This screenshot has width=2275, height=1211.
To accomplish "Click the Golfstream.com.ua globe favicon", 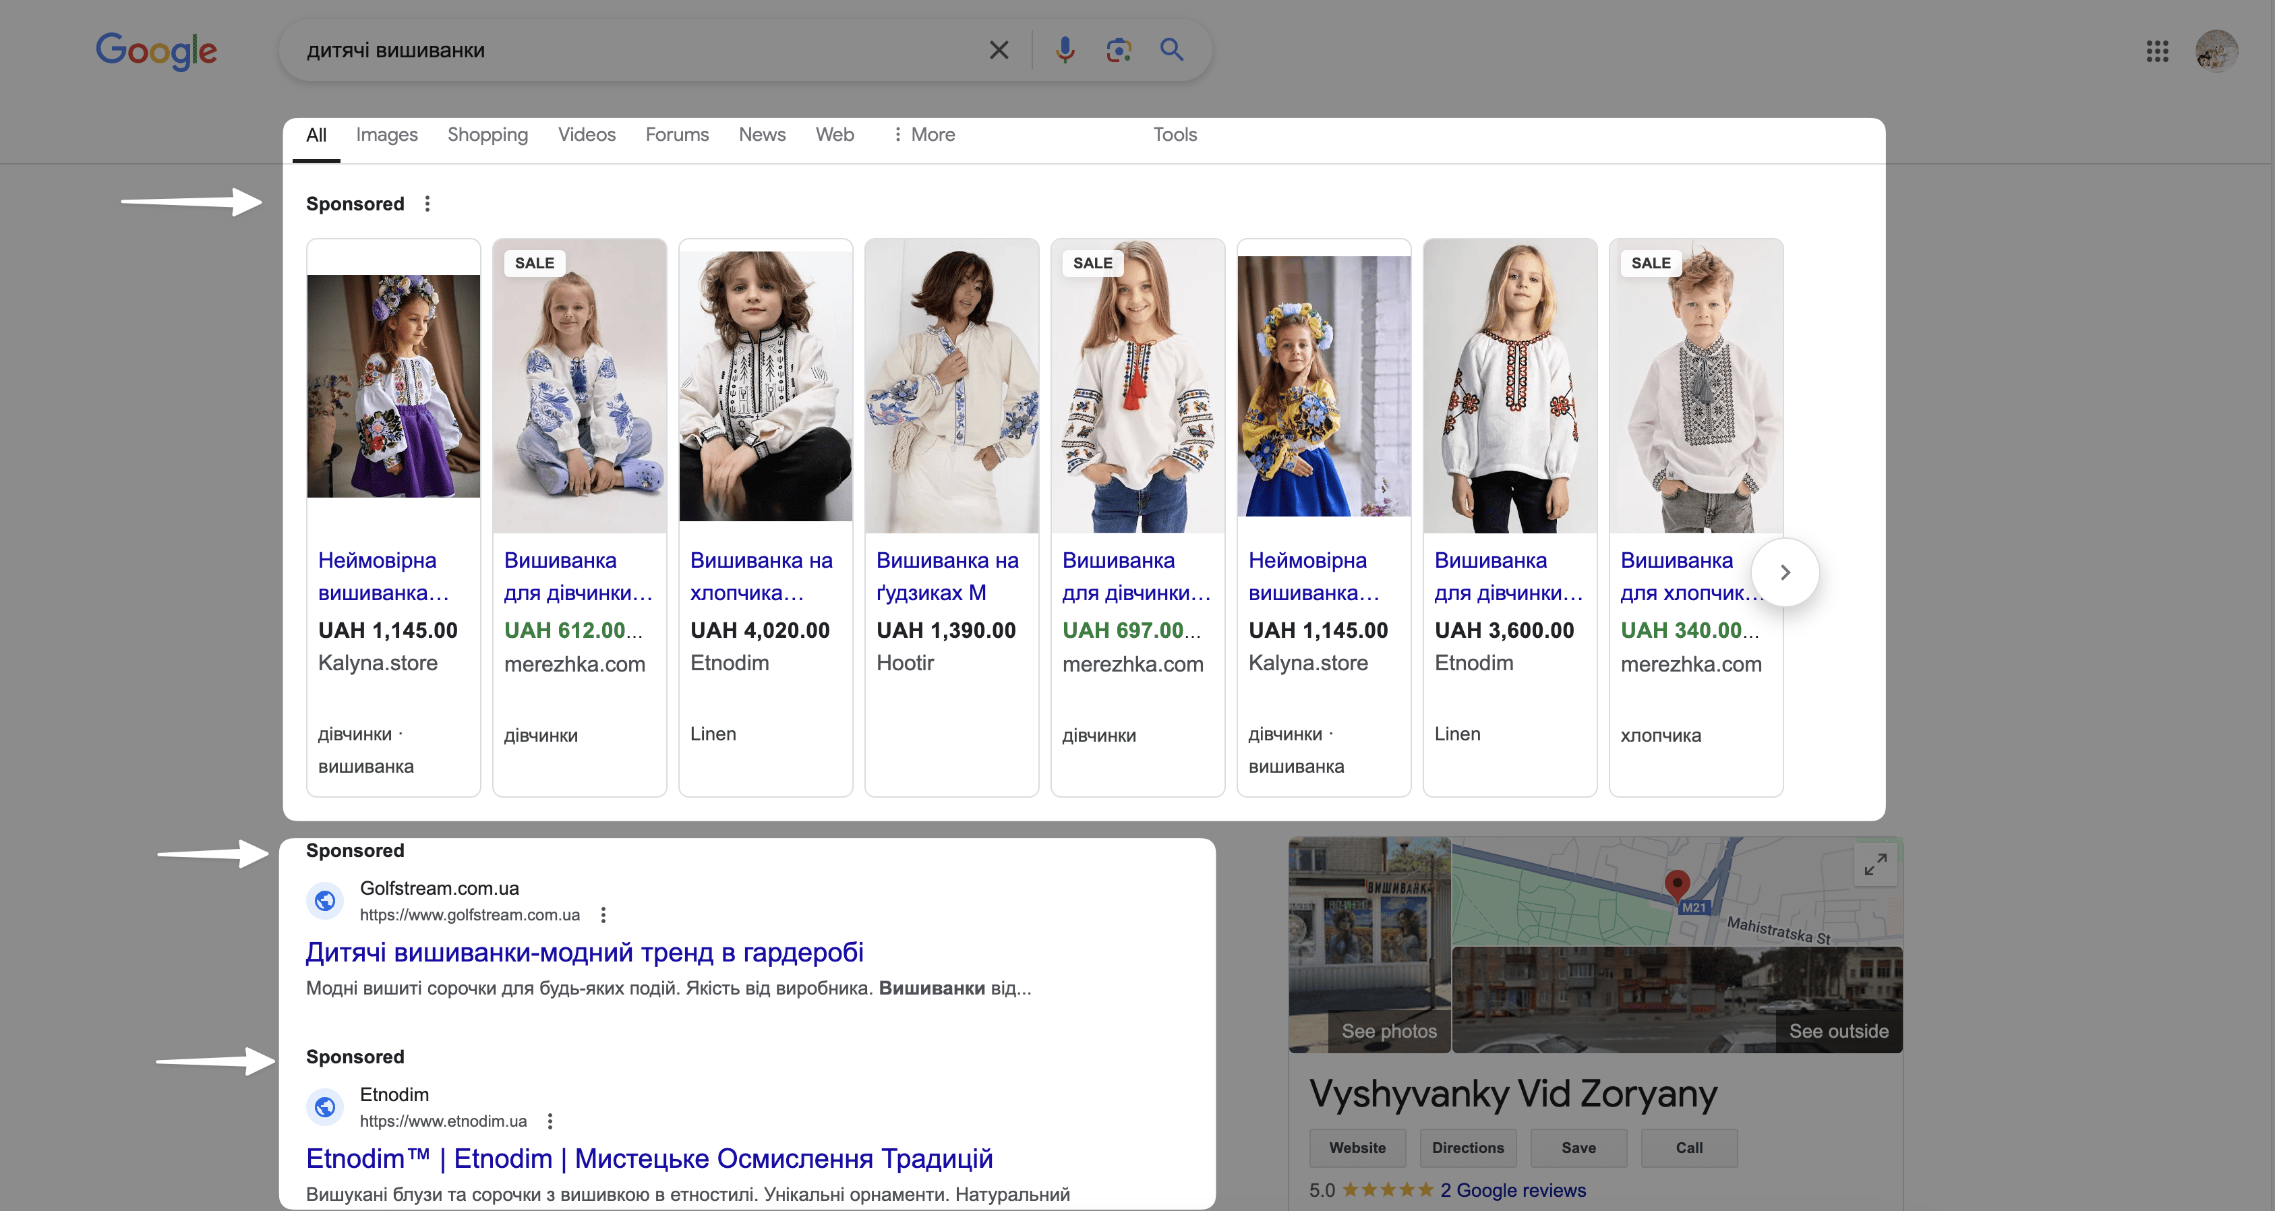I will coord(325,901).
